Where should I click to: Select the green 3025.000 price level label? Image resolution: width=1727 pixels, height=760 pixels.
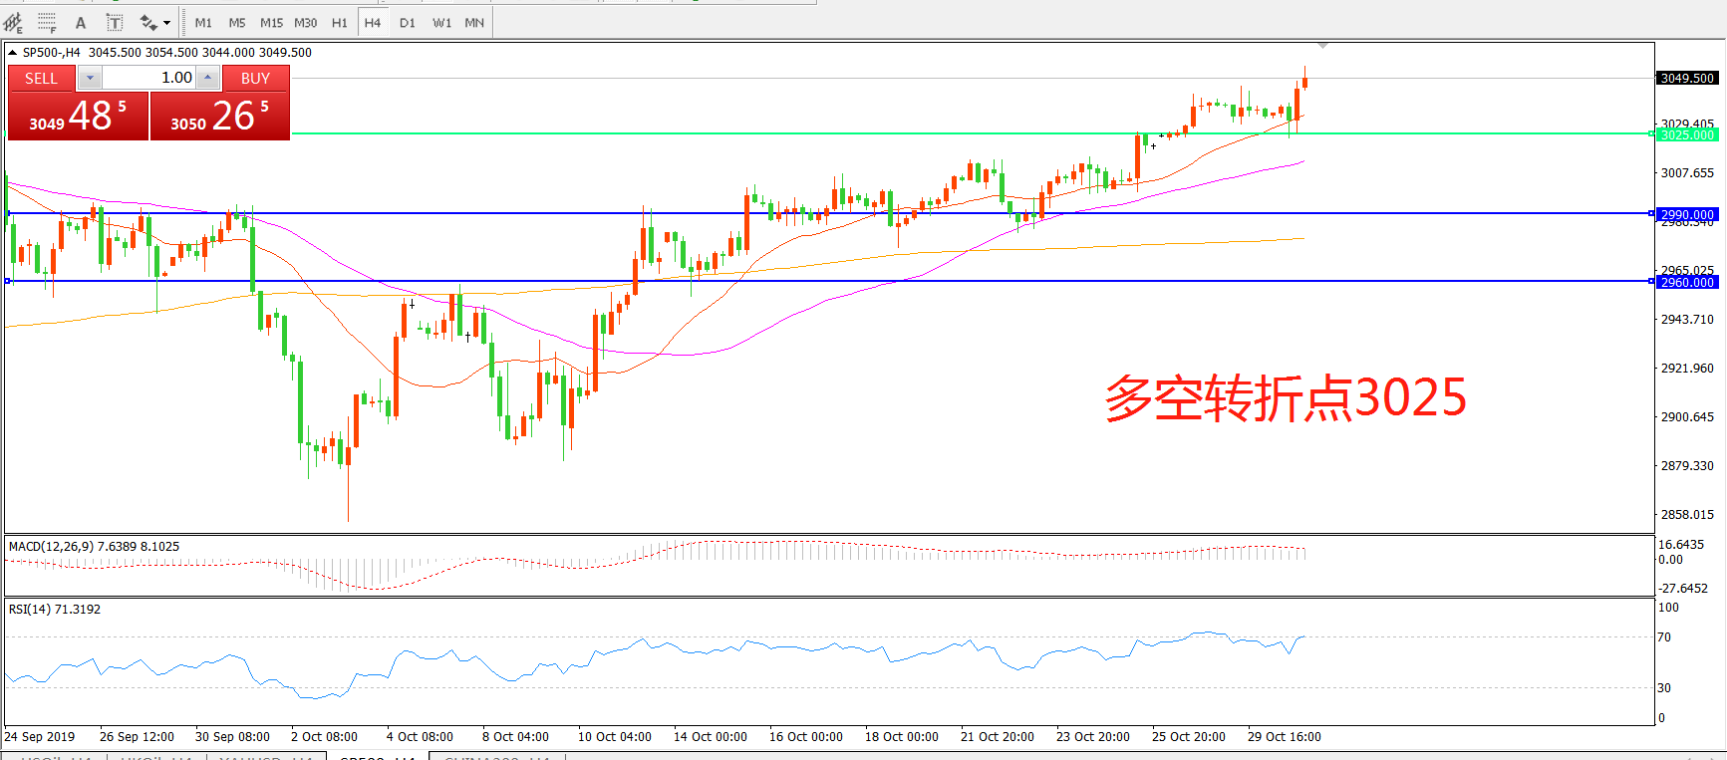1687,134
